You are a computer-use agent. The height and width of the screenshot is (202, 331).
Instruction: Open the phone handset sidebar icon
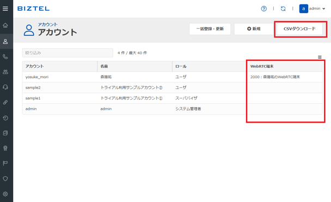point(5,56)
